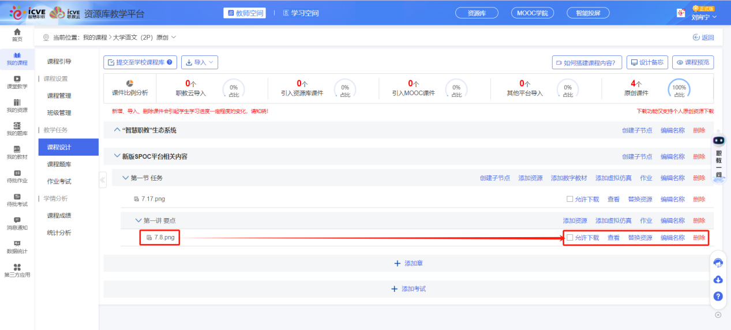The height and width of the screenshot is (330, 731).
Task: Select 课程题库 in the left menu
Action: coord(59,164)
